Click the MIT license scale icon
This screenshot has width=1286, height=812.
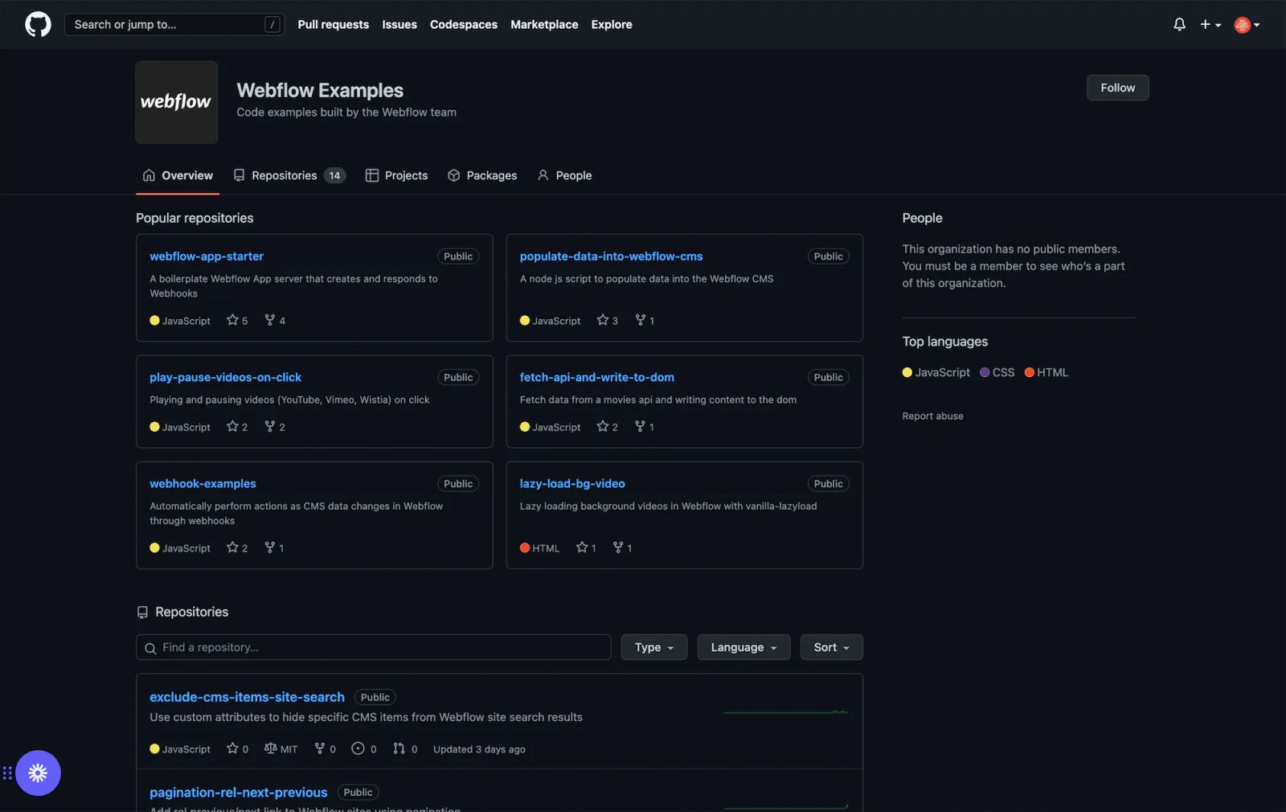(271, 748)
